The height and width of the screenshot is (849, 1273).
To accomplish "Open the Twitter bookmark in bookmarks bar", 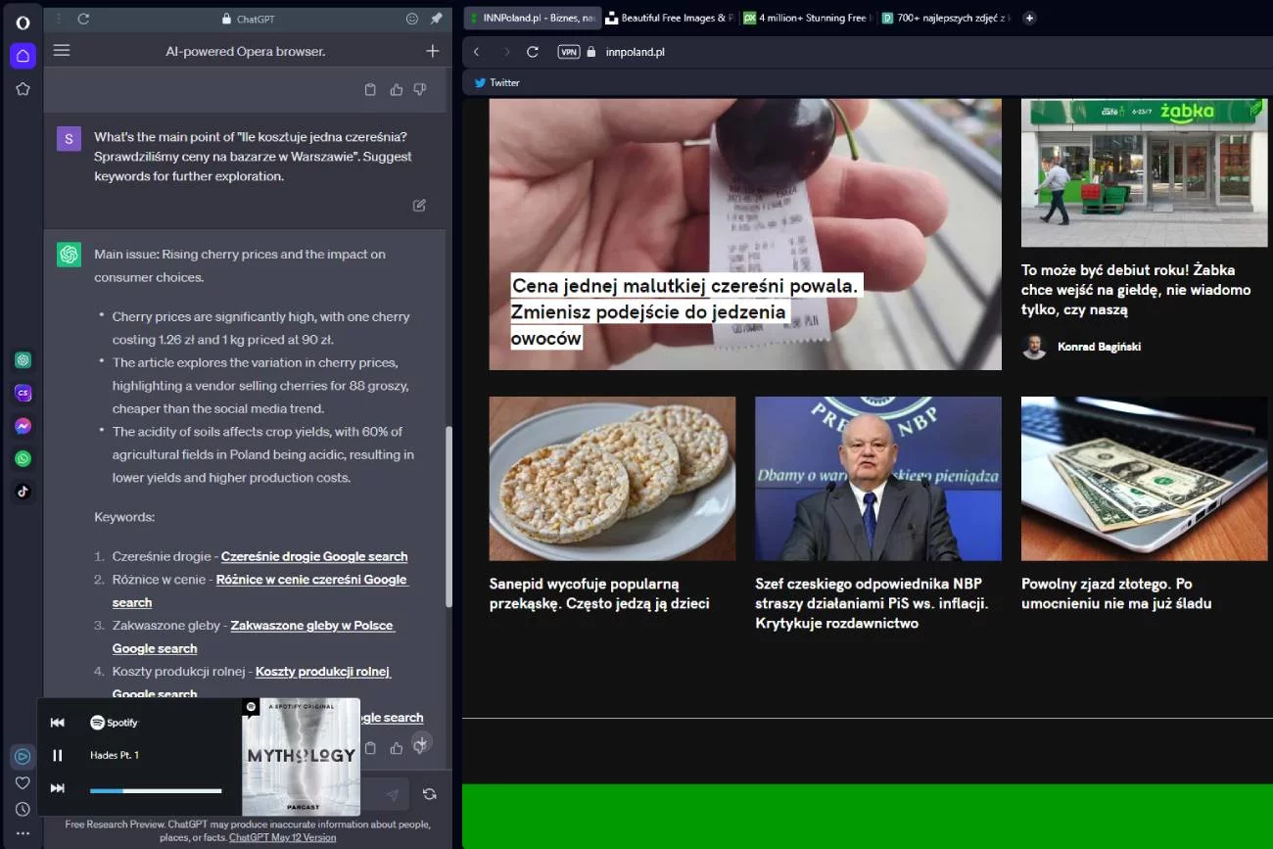I will click(x=496, y=83).
